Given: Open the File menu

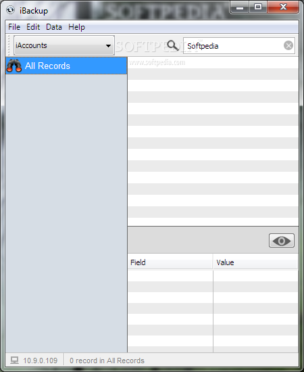Looking at the screenshot, I should pos(14,27).
